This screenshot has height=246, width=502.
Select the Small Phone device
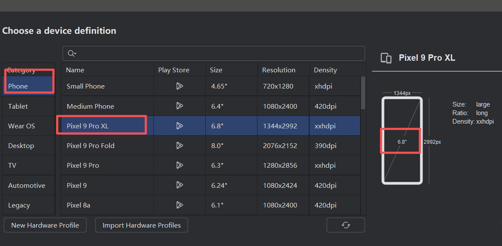[x=107, y=86]
